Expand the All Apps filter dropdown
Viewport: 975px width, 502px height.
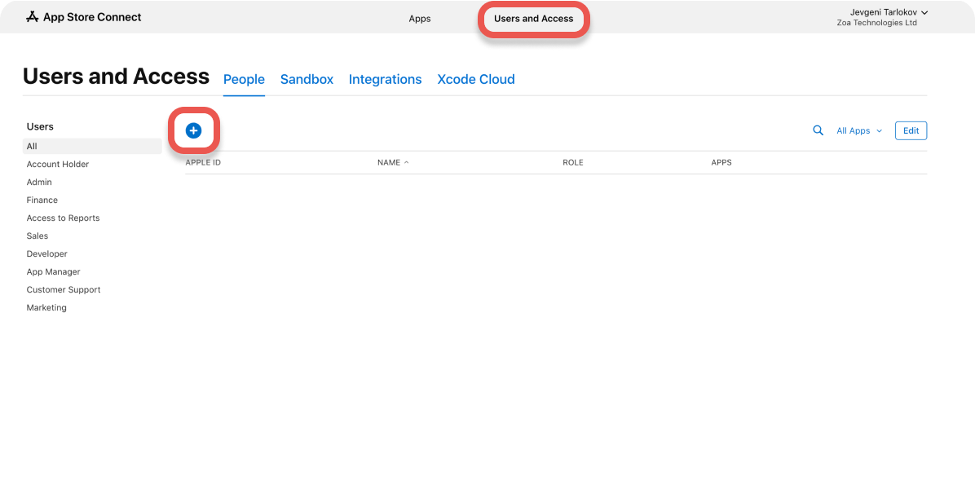859,130
